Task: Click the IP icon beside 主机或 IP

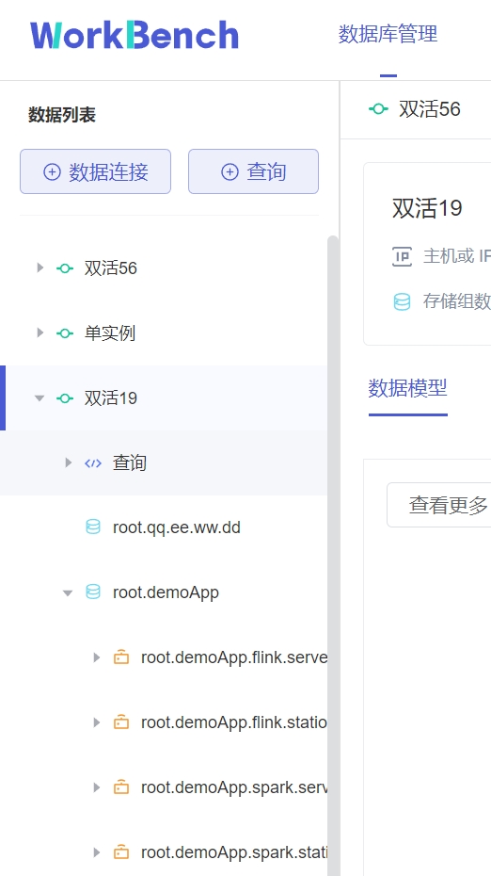Action: pyautogui.click(x=402, y=256)
